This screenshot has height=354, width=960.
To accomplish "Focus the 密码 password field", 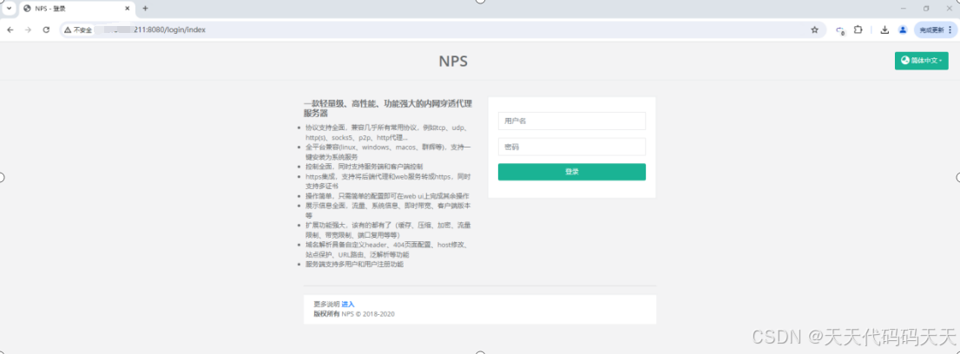I will click(572, 147).
